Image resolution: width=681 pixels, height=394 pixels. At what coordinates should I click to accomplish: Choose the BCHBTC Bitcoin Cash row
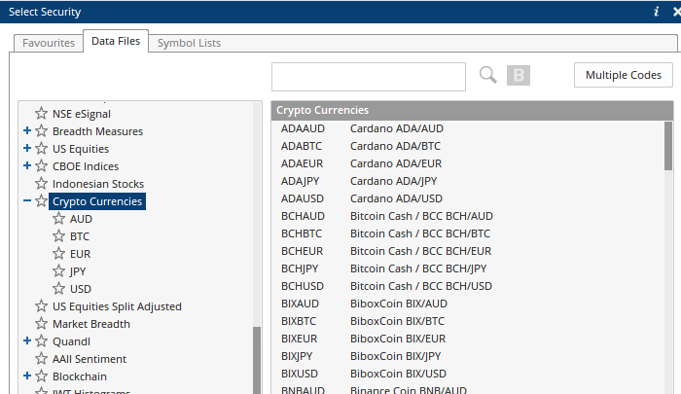(x=468, y=233)
